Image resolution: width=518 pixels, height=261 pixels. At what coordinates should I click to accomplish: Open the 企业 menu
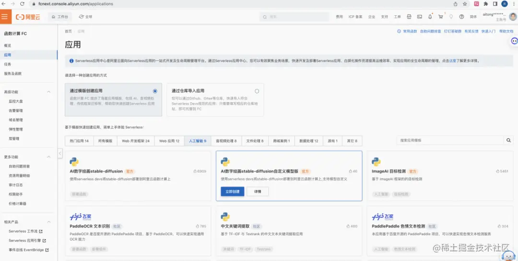pos(372,17)
